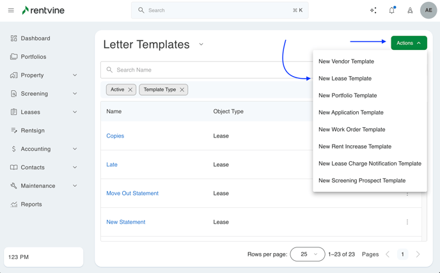Choose New Work Order Template option

(x=352, y=129)
